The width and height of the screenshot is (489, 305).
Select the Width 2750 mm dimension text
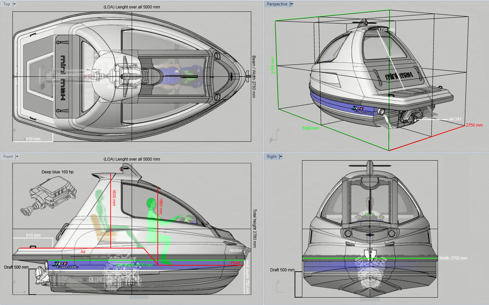tap(453, 258)
